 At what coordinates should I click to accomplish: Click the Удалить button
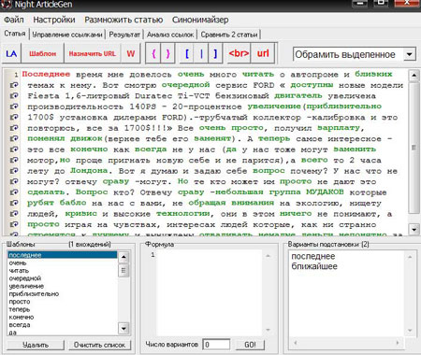36,345
